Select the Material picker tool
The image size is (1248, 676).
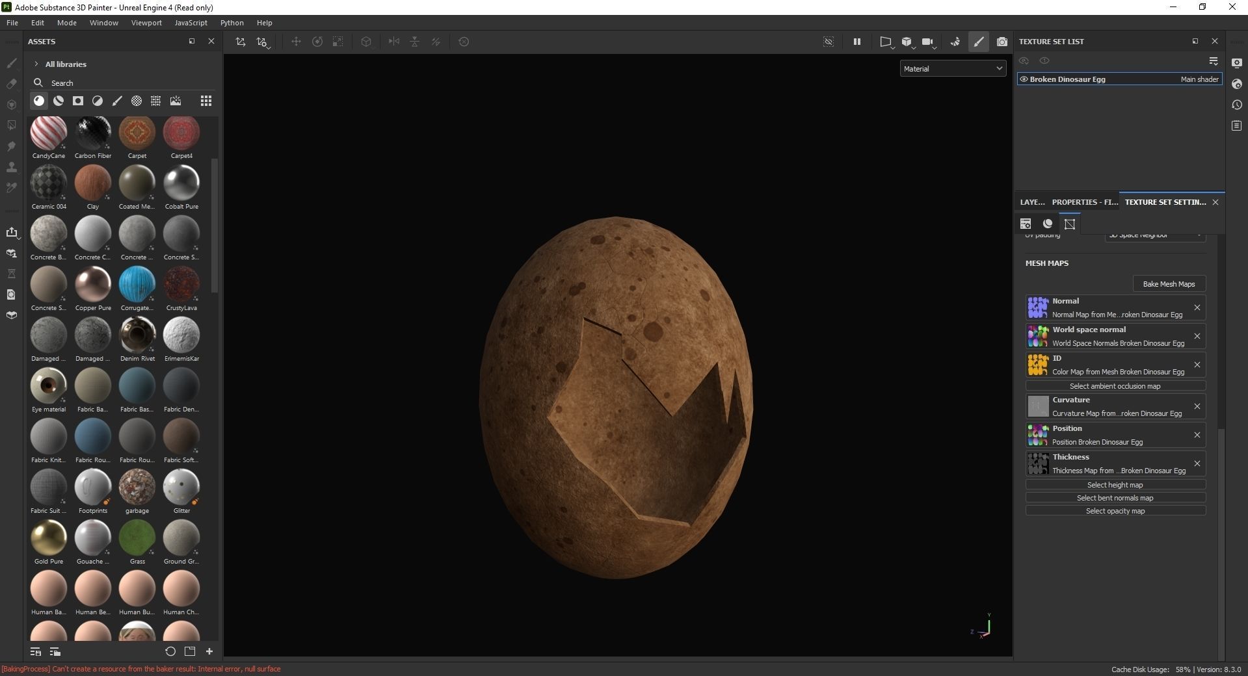pos(12,188)
